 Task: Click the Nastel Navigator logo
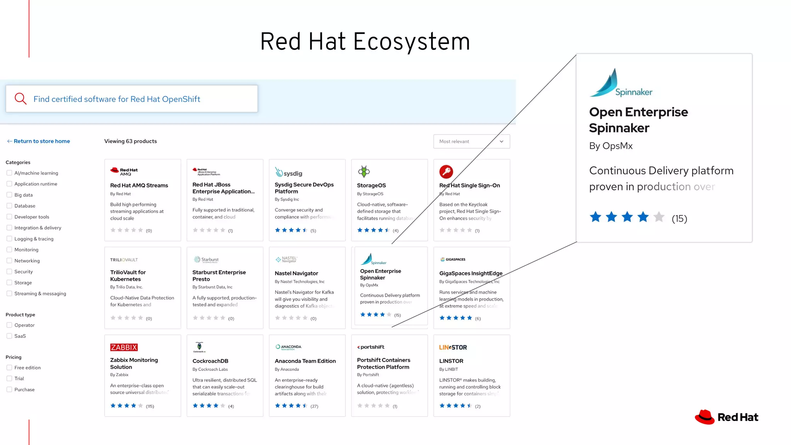(287, 260)
